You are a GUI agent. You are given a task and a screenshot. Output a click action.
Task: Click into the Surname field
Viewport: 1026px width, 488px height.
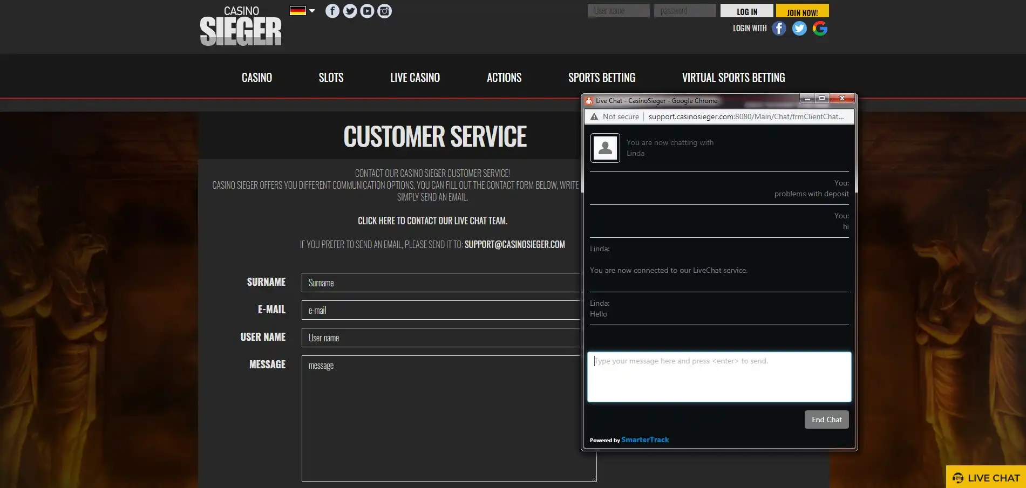tap(440, 283)
